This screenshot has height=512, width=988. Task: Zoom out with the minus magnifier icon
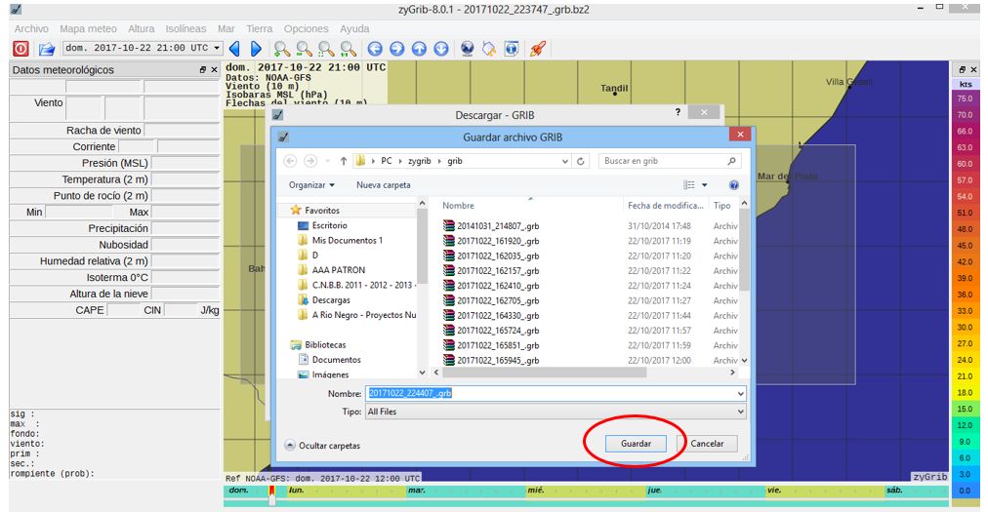pos(304,49)
